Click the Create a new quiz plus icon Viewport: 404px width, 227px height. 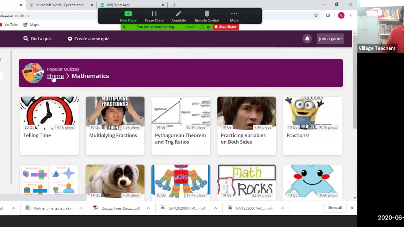pyautogui.click(x=70, y=38)
